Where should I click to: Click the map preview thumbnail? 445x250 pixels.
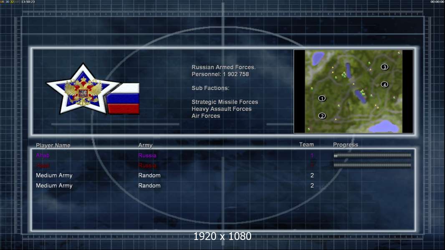[353, 91]
